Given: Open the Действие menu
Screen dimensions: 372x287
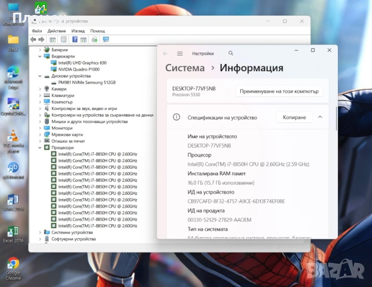Looking at the screenshot, I should tap(56, 31).
